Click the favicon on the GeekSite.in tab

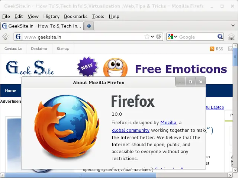[x=4, y=26]
